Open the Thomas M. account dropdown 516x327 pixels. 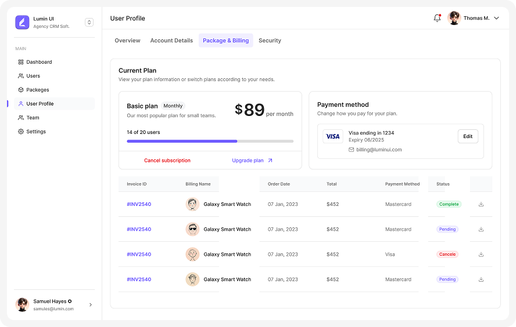point(496,18)
